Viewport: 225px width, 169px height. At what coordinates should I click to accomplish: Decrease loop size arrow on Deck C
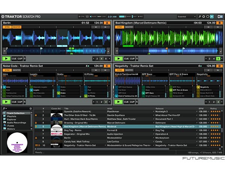click(x=94, y=102)
